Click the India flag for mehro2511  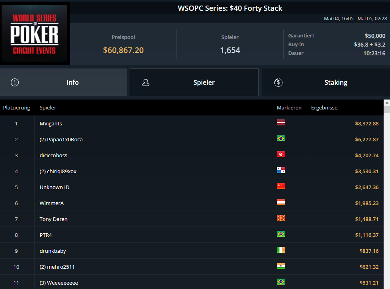pos(281,266)
